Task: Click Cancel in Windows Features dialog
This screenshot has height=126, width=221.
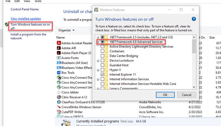Action: pyautogui.click(x=187, y=95)
